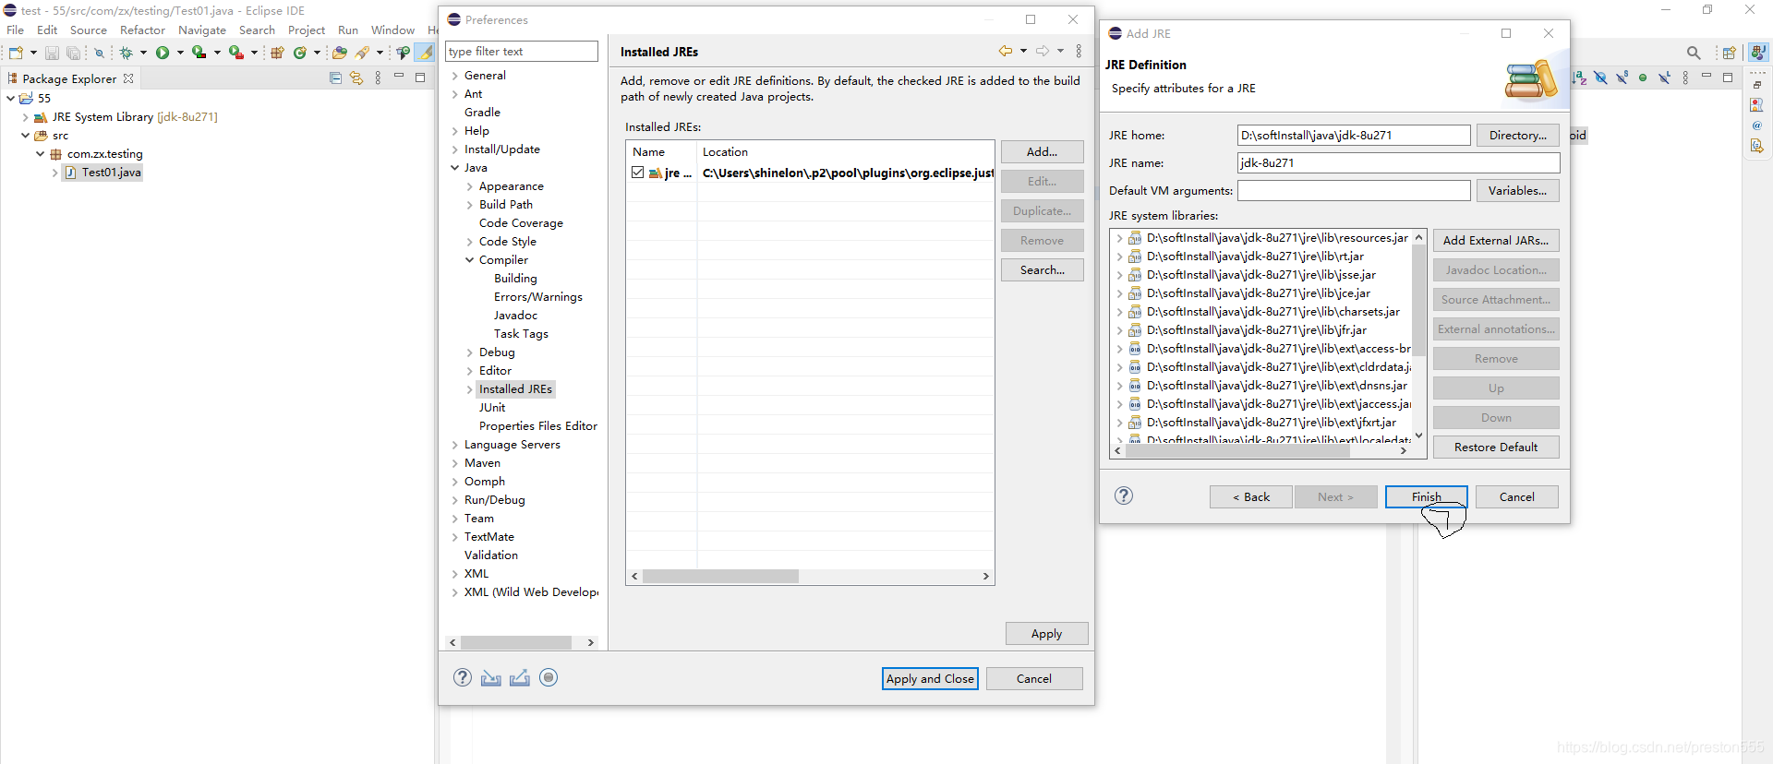Viewport: 1773px width, 764px height.
Task: Click the green Run toolbar icon
Action: click(163, 53)
